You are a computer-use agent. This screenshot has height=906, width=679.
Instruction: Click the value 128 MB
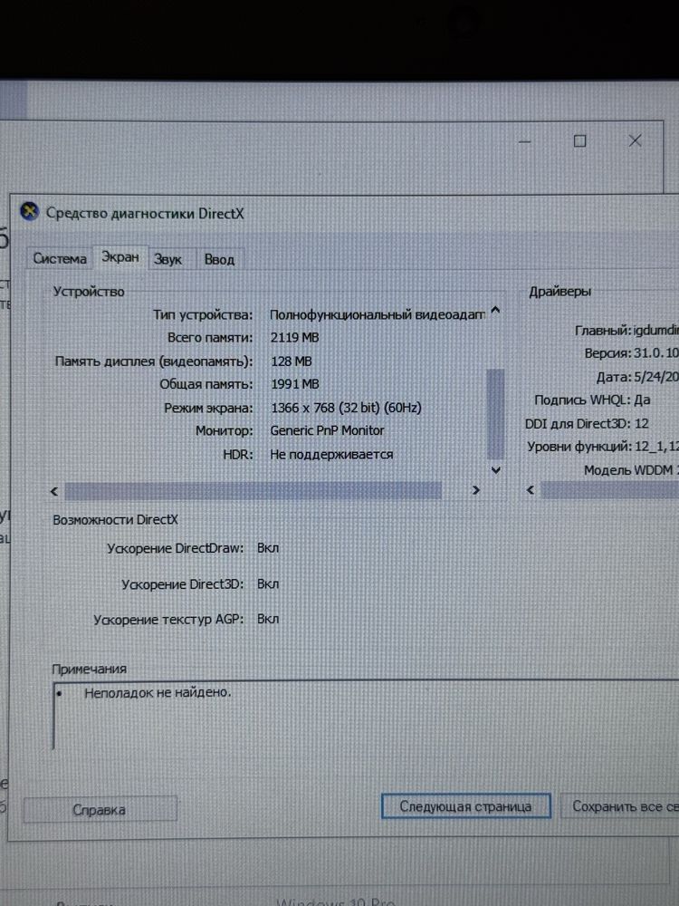pos(291,361)
